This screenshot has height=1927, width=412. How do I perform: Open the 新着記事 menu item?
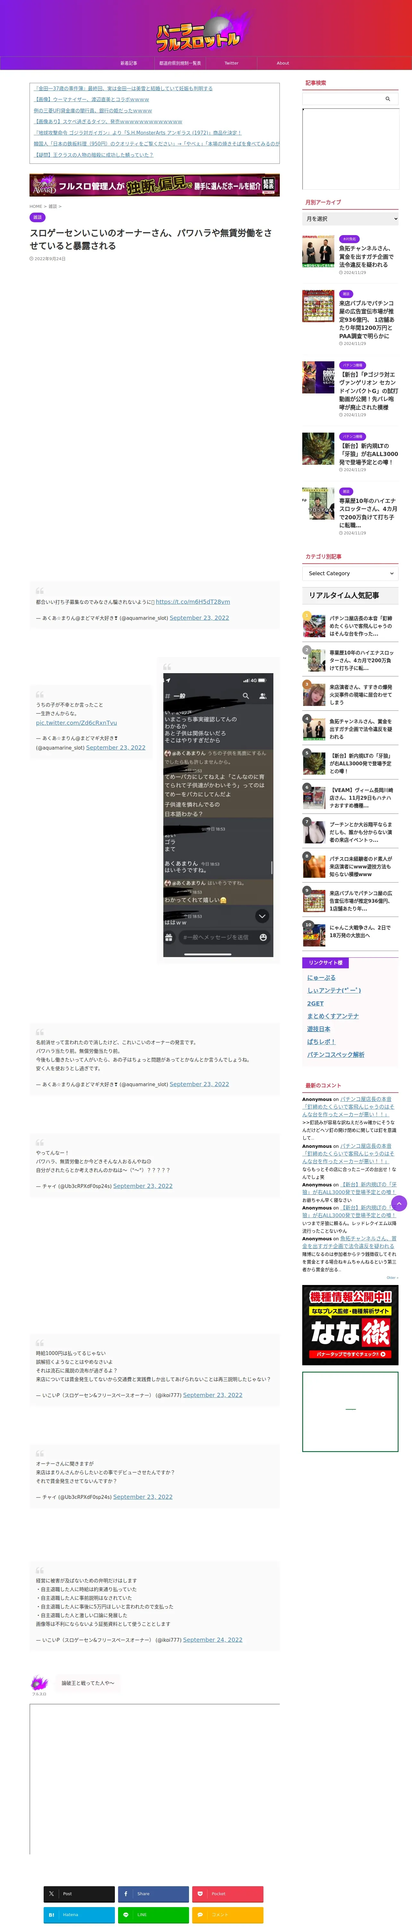pos(129,63)
